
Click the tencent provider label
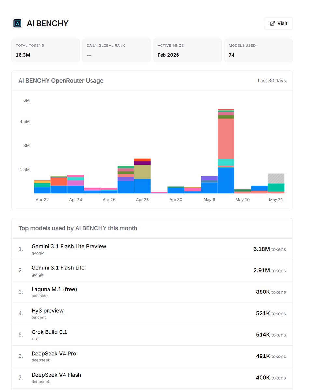coord(39,318)
